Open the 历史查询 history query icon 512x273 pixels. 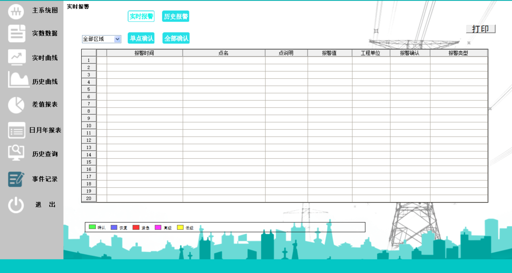pyautogui.click(x=16, y=153)
